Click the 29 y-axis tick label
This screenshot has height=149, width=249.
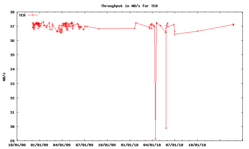[x=12, y=141]
